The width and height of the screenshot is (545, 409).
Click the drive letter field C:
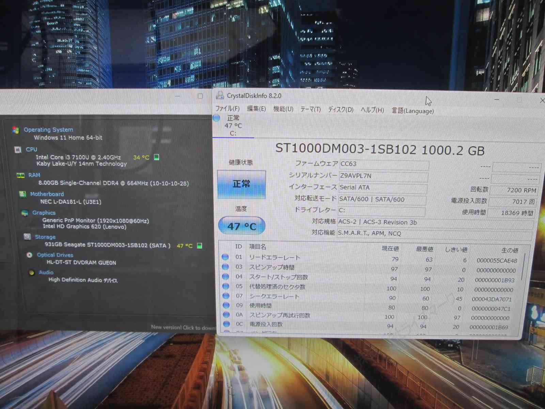coord(381,210)
